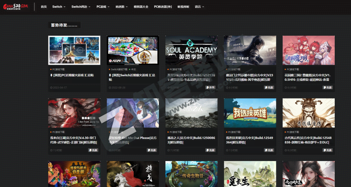Screen dimensions: 351x187
Task: Click the 免费 badge on 英灵学院 card
Action: pos(210,88)
